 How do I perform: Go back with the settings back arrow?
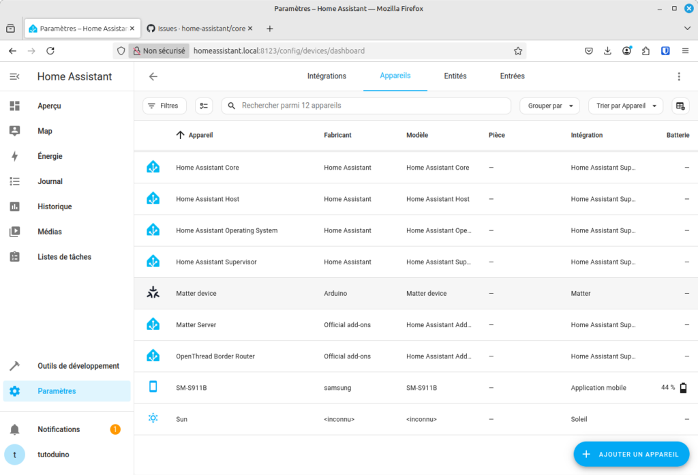(x=153, y=76)
